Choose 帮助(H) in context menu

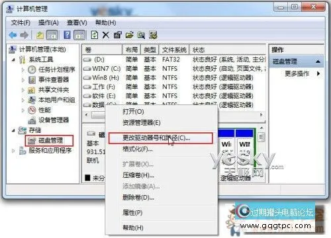pyautogui.click(x=162, y=227)
